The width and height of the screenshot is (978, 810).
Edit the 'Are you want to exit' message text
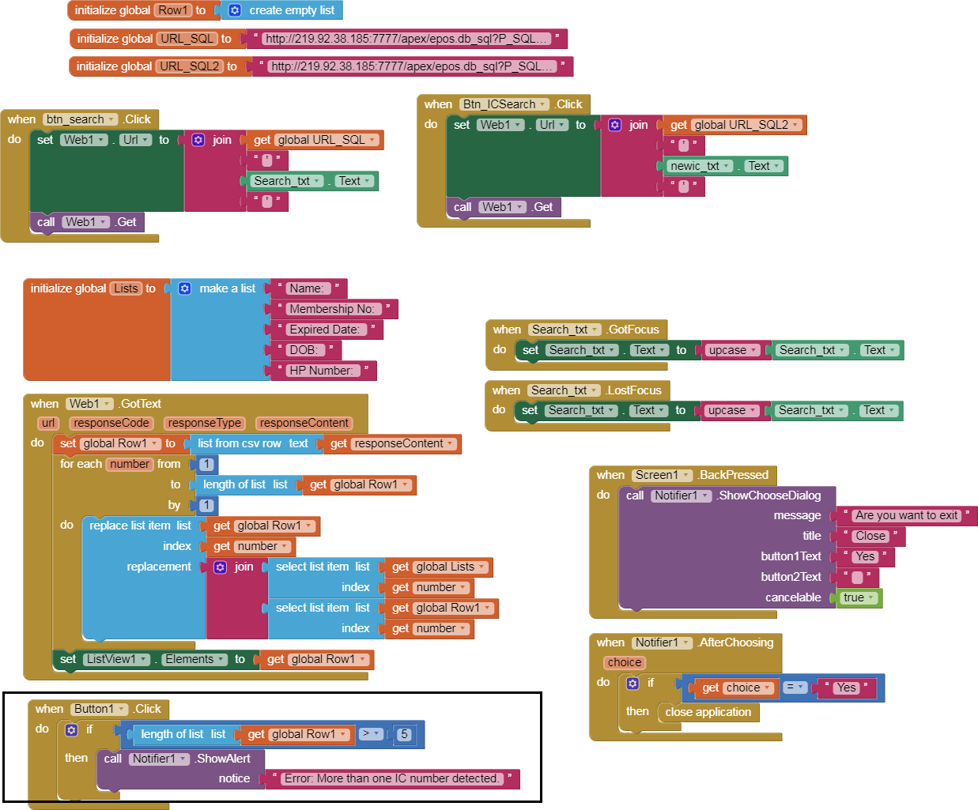(906, 515)
